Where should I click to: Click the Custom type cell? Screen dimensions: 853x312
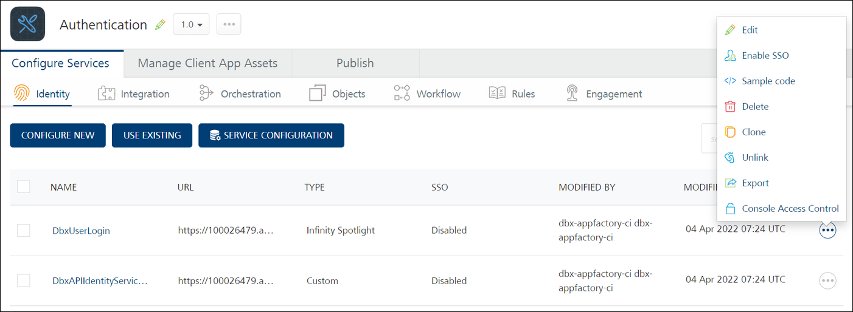point(322,281)
